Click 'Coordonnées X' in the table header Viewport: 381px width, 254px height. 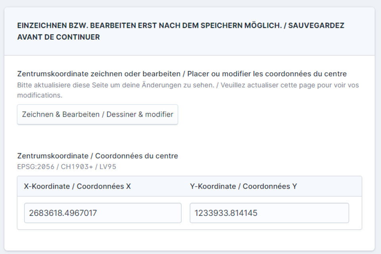pos(104,186)
